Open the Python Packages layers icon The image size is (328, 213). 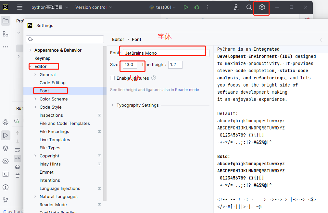[6, 148]
